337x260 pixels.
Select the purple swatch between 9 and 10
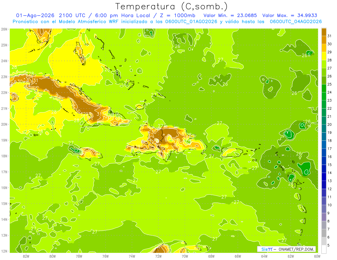tap(324, 209)
